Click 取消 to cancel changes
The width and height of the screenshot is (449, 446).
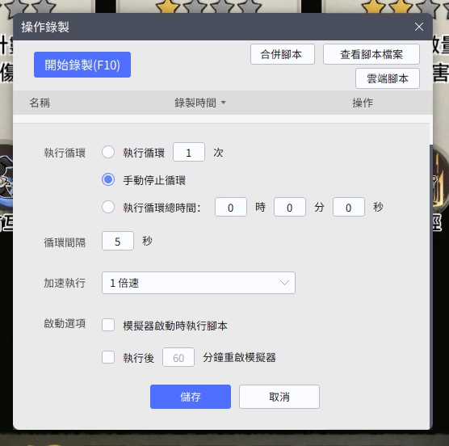coord(279,397)
